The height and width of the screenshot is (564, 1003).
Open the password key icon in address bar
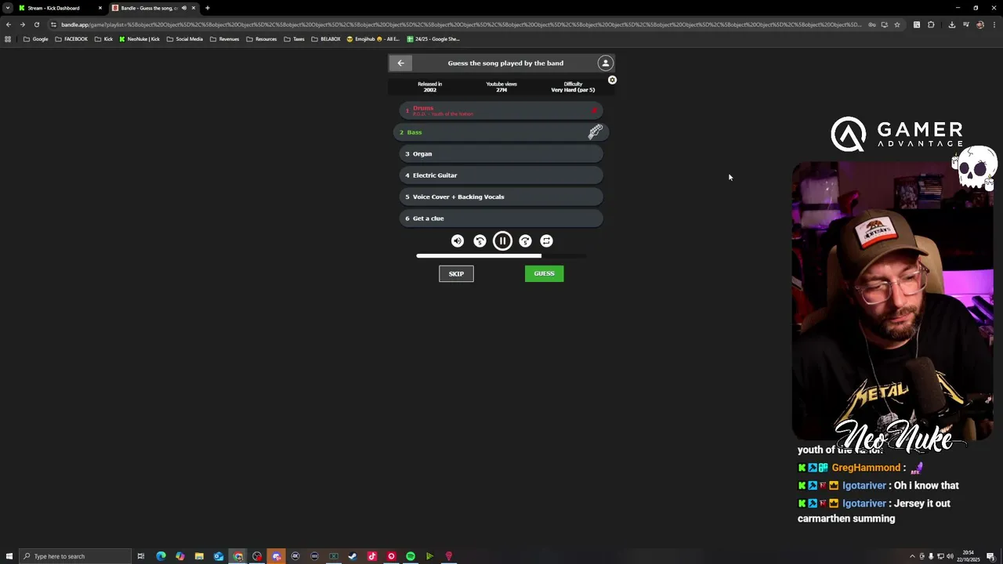[872, 24]
